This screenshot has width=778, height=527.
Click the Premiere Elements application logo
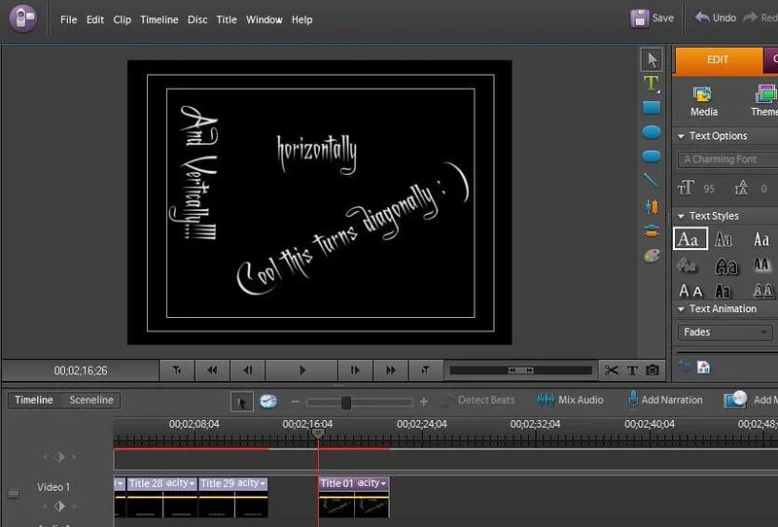22,18
